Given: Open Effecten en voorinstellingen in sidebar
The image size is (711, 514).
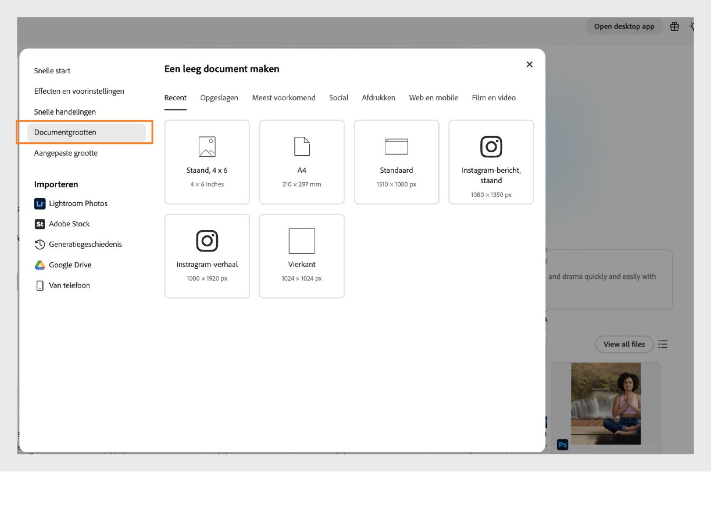Looking at the screenshot, I should click(x=79, y=91).
